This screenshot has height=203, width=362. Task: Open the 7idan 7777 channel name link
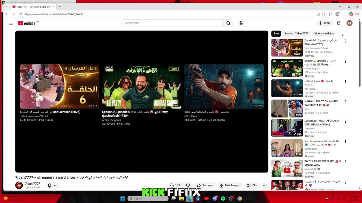click(x=33, y=184)
